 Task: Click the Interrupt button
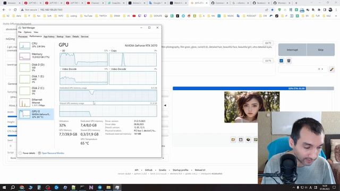click(292, 50)
